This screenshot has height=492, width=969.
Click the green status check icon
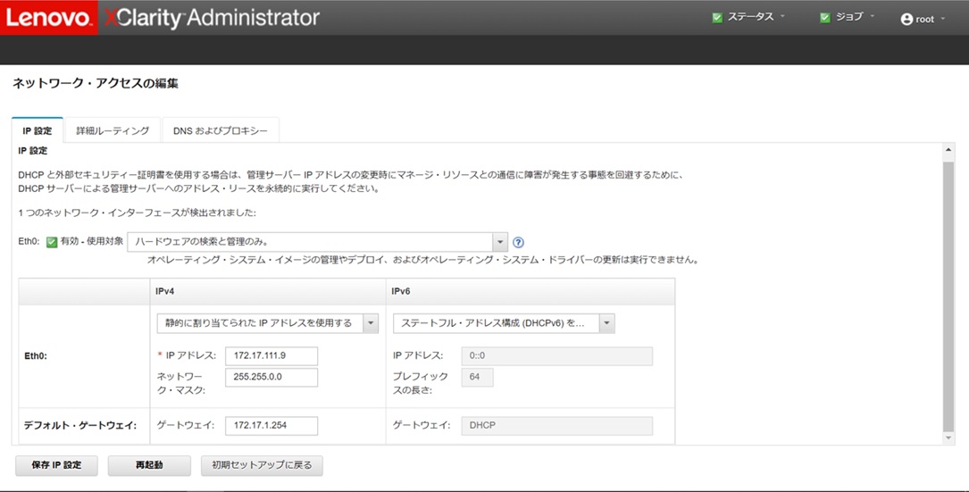coord(717,18)
